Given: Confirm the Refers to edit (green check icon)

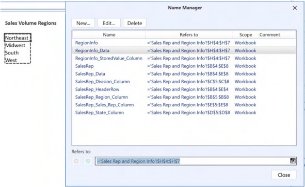Looking at the screenshot, I should pyautogui.click(x=88, y=161).
